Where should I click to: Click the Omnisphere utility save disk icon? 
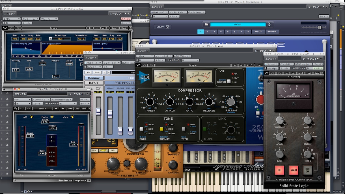click(168, 27)
